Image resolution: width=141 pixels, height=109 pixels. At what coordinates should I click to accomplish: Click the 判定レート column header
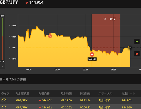tap(128, 93)
